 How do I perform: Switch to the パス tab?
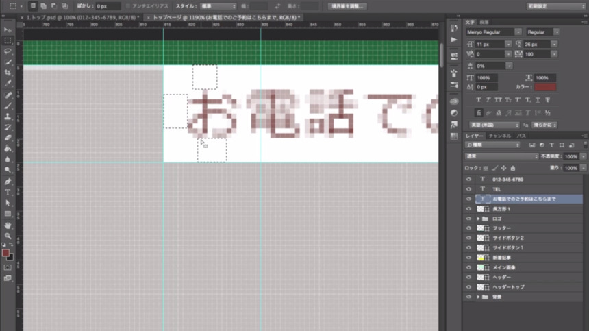click(x=521, y=136)
